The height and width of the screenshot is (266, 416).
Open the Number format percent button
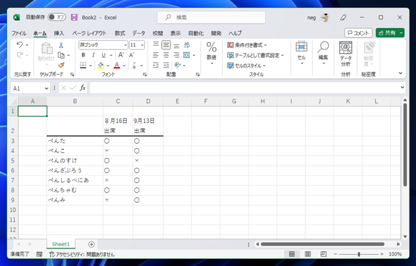(211, 53)
